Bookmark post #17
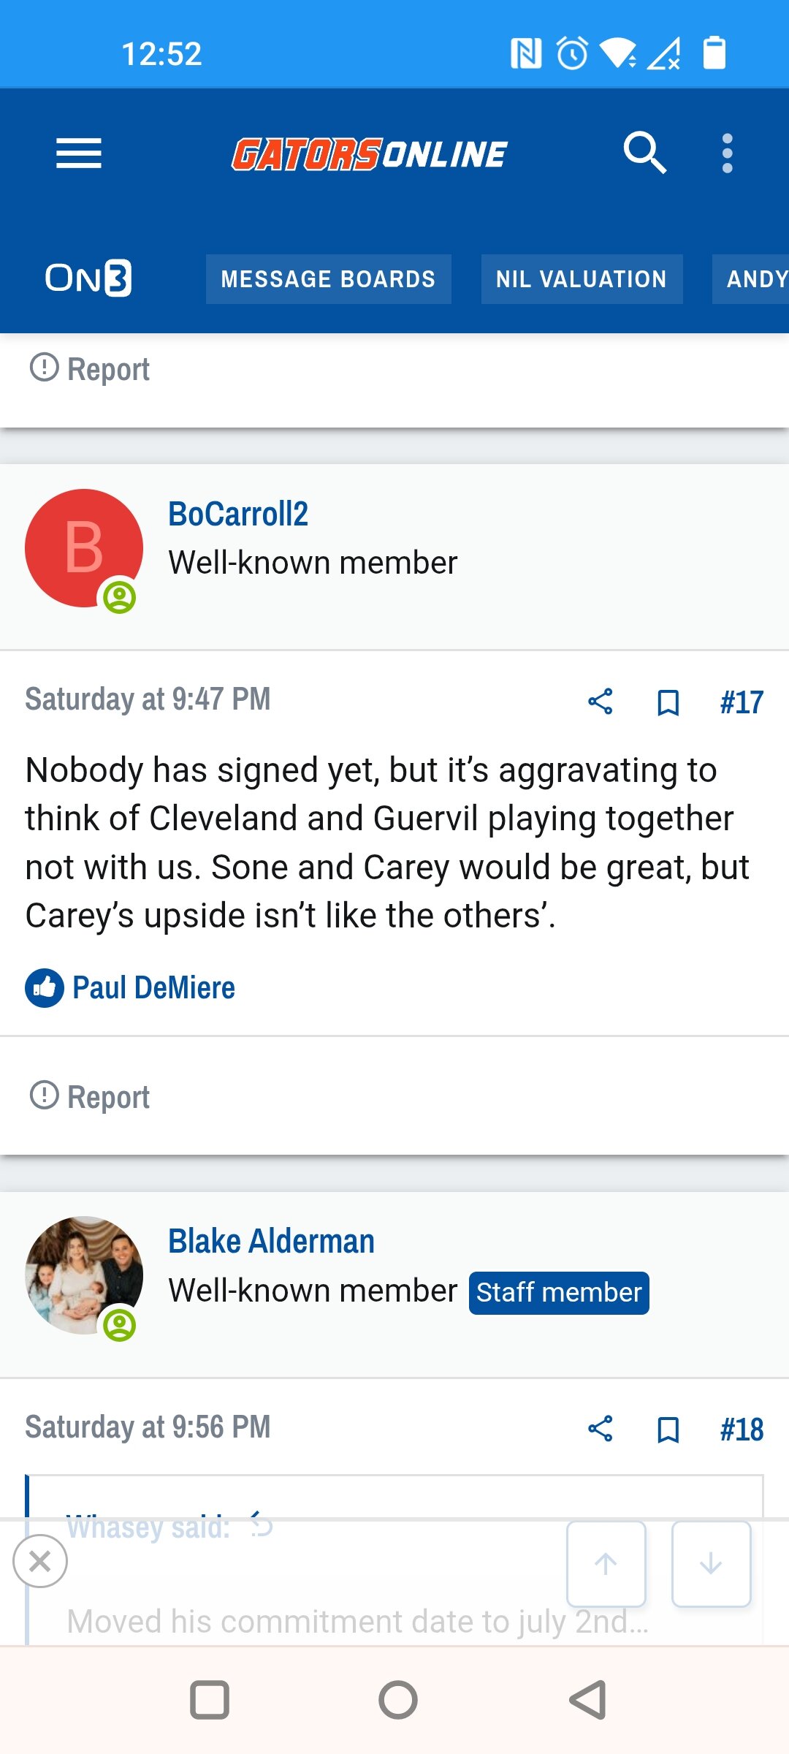 668,702
